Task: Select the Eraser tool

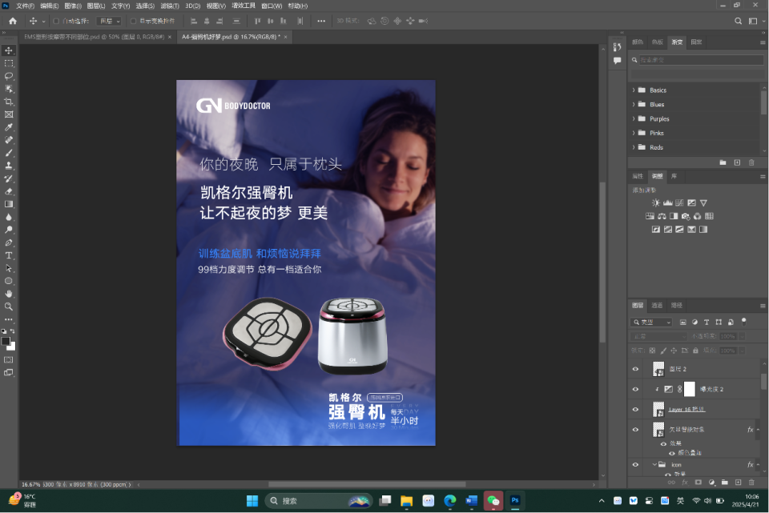Action: (x=9, y=191)
